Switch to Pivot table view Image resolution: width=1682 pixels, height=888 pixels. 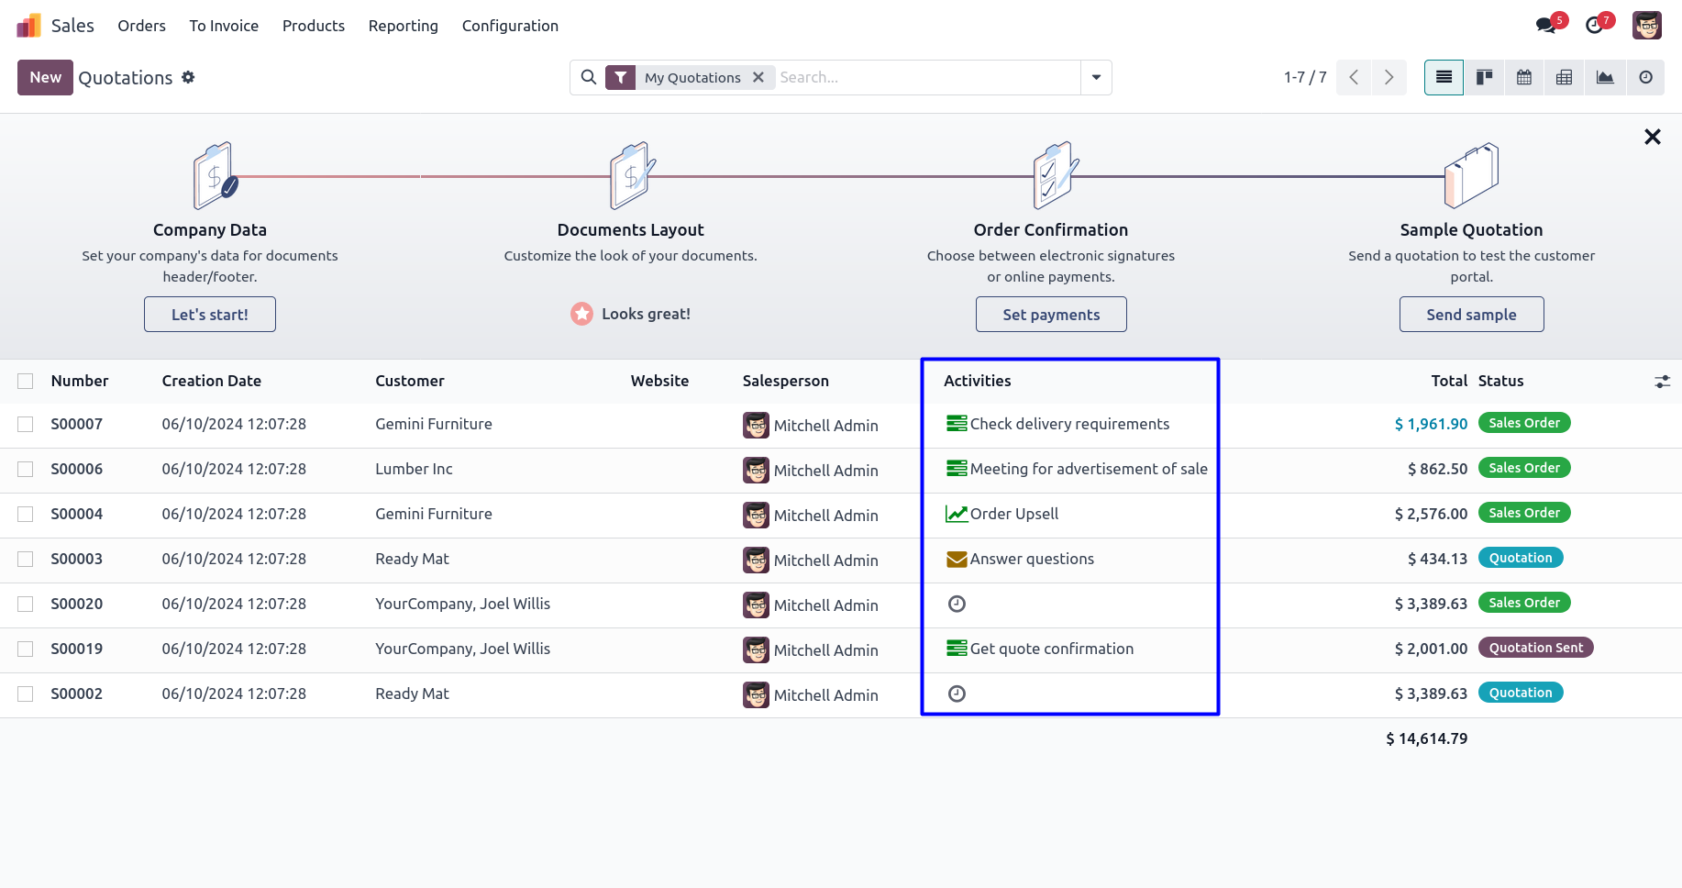1565,78
